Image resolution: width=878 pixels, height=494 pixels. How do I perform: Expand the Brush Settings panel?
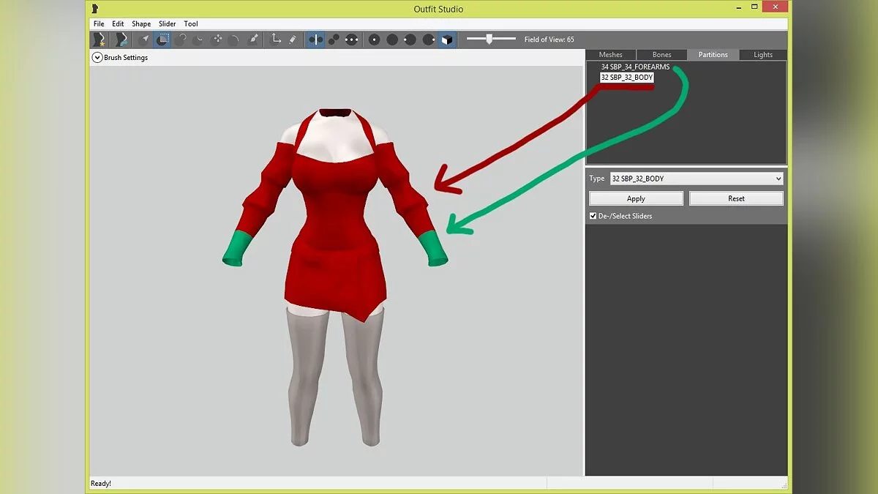point(97,57)
